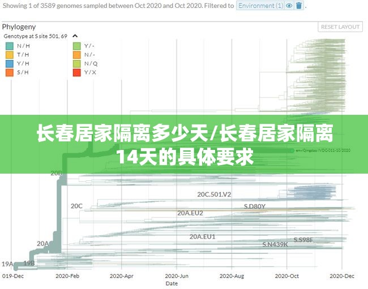Click the Y / X red legend swatch
This screenshot has width=368, height=289.
tap(76, 72)
